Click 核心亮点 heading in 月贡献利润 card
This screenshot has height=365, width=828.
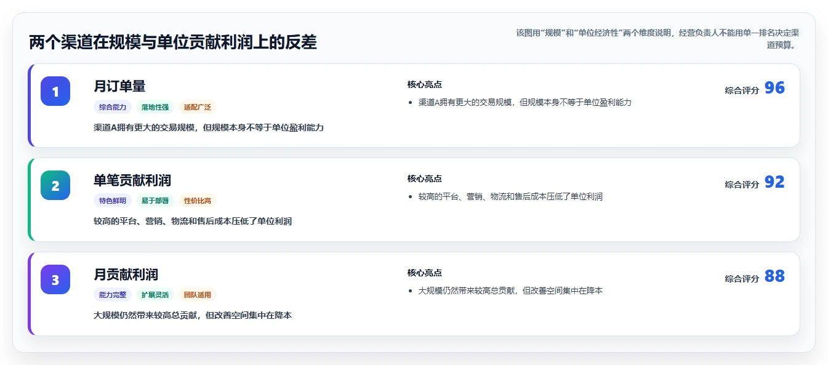click(424, 273)
